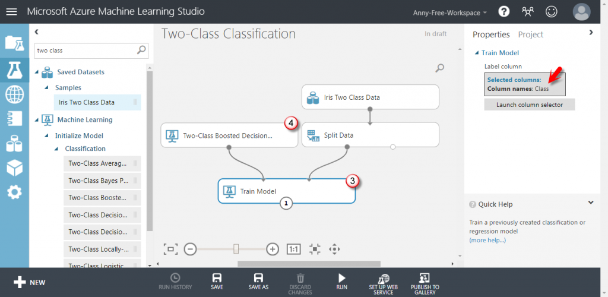Click the feedback smiley icon
This screenshot has height=297, width=608.
tap(551, 12)
